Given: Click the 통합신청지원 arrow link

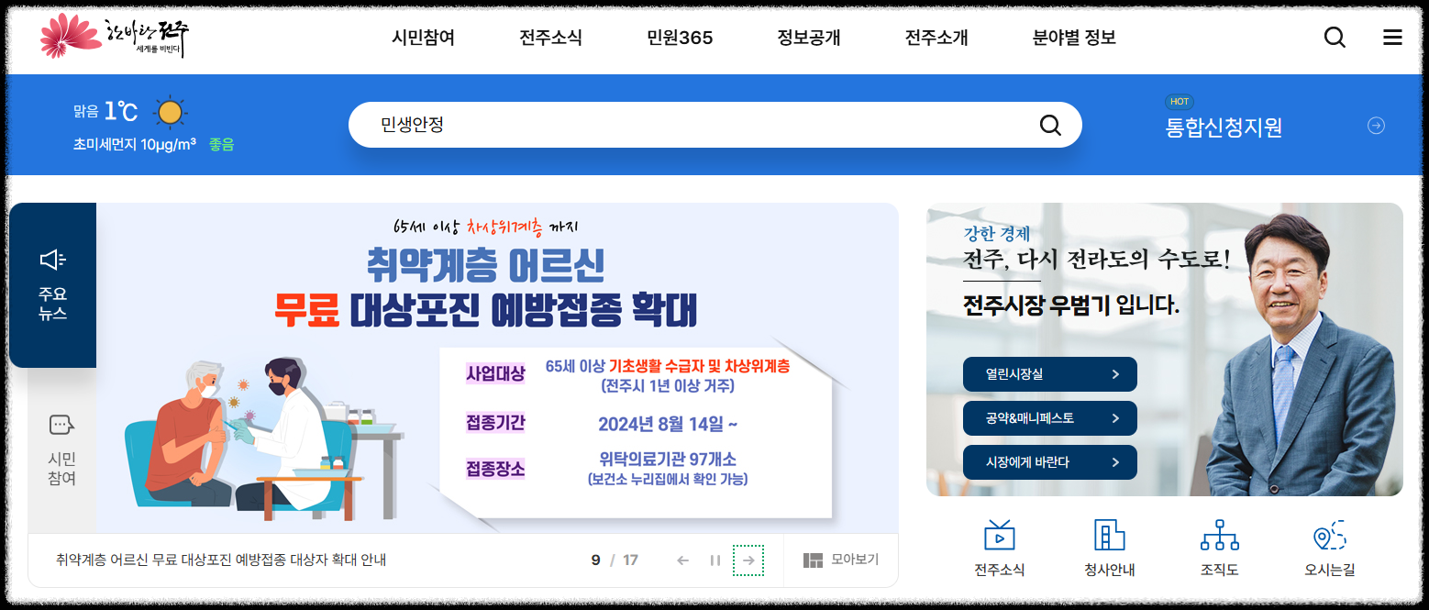Looking at the screenshot, I should tap(1375, 126).
